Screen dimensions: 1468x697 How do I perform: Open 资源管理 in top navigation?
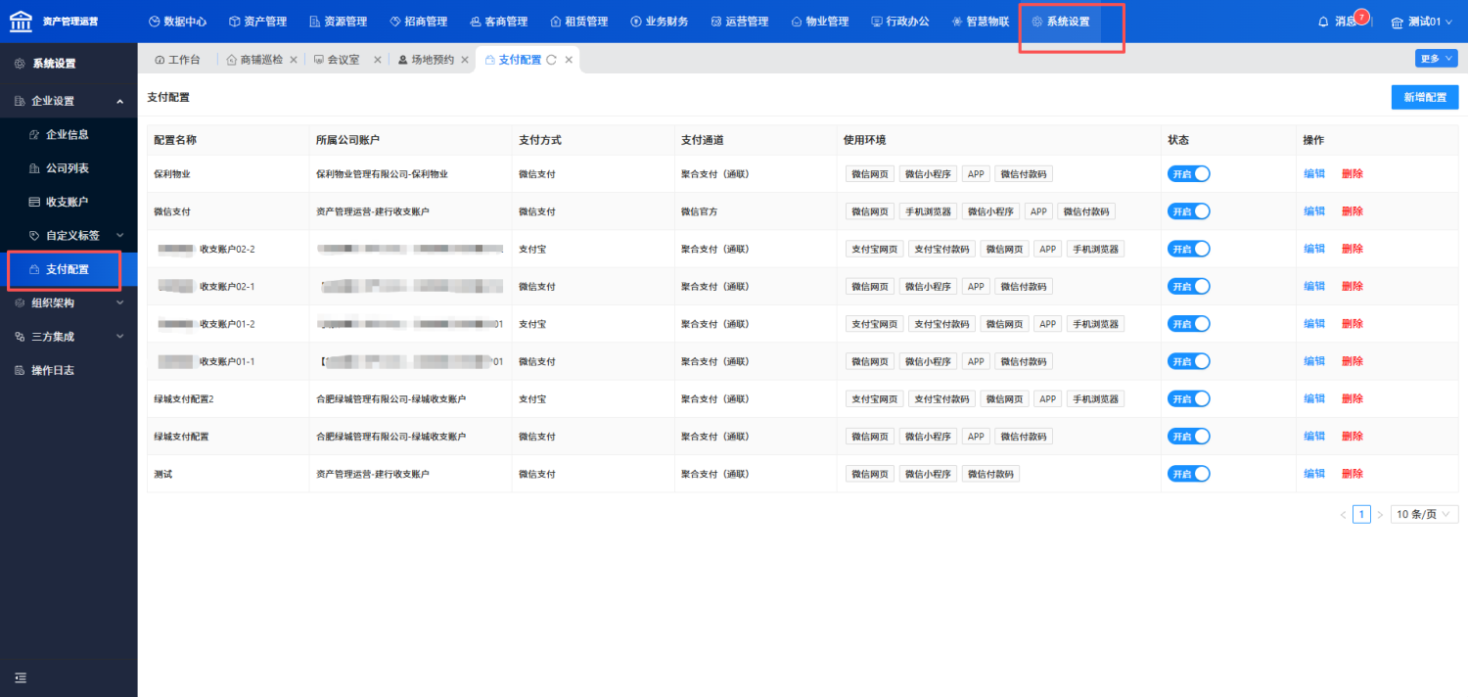coord(339,22)
